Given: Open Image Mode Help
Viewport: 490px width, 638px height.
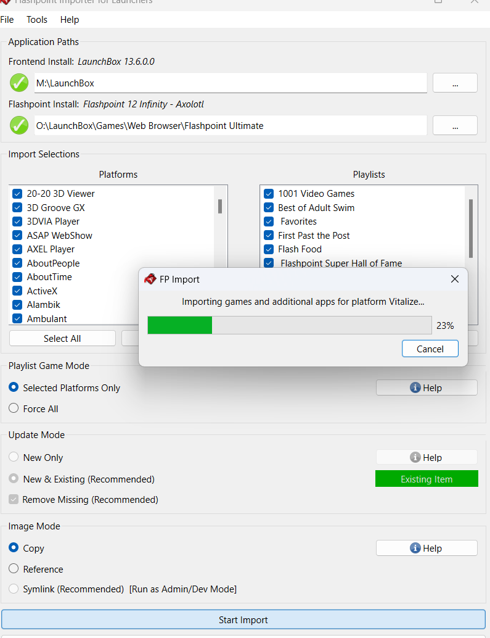Looking at the screenshot, I should coord(427,548).
